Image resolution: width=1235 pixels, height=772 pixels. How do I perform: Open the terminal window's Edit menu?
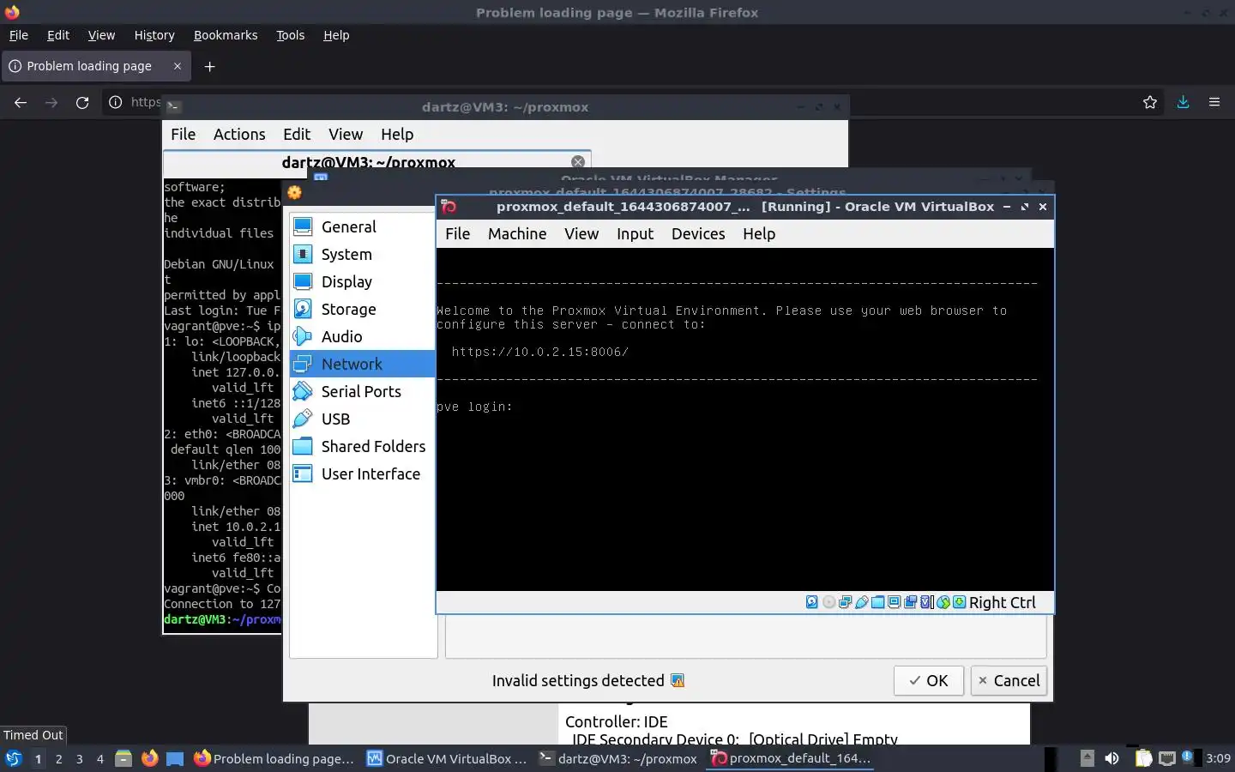(x=297, y=134)
